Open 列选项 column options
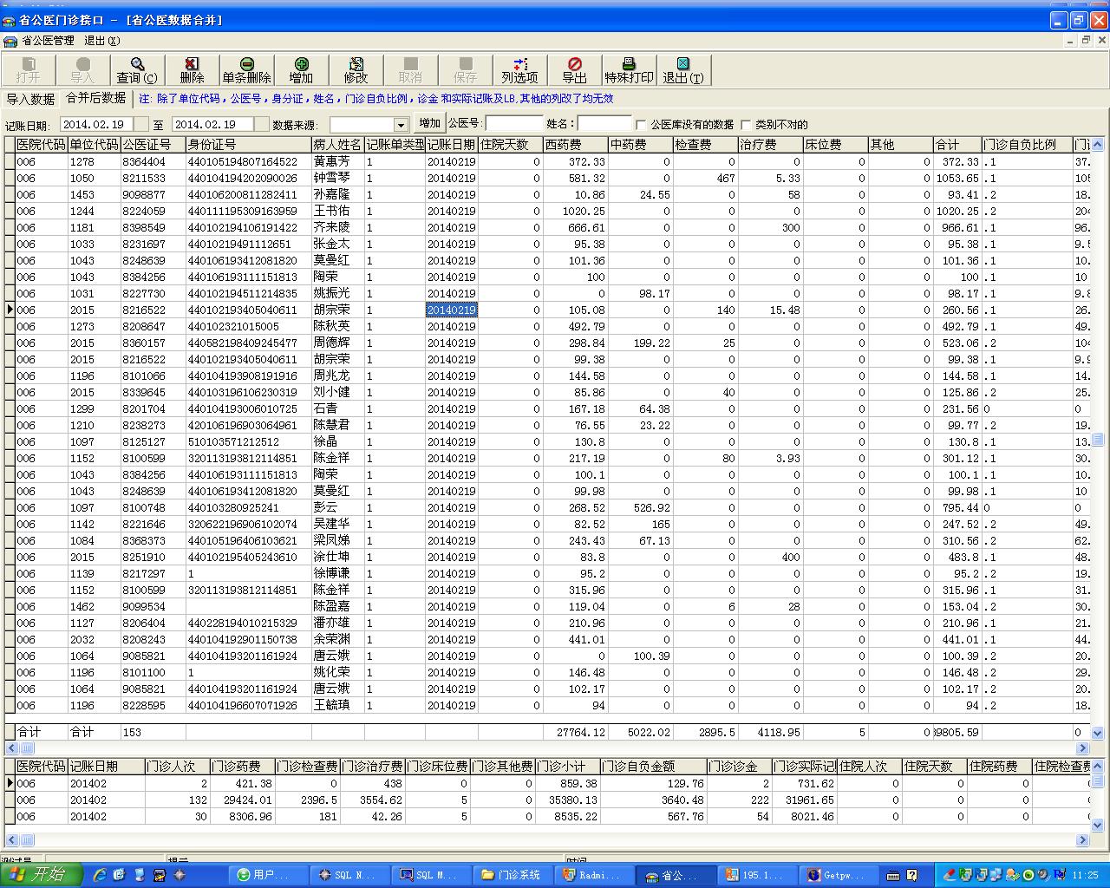 click(519, 69)
